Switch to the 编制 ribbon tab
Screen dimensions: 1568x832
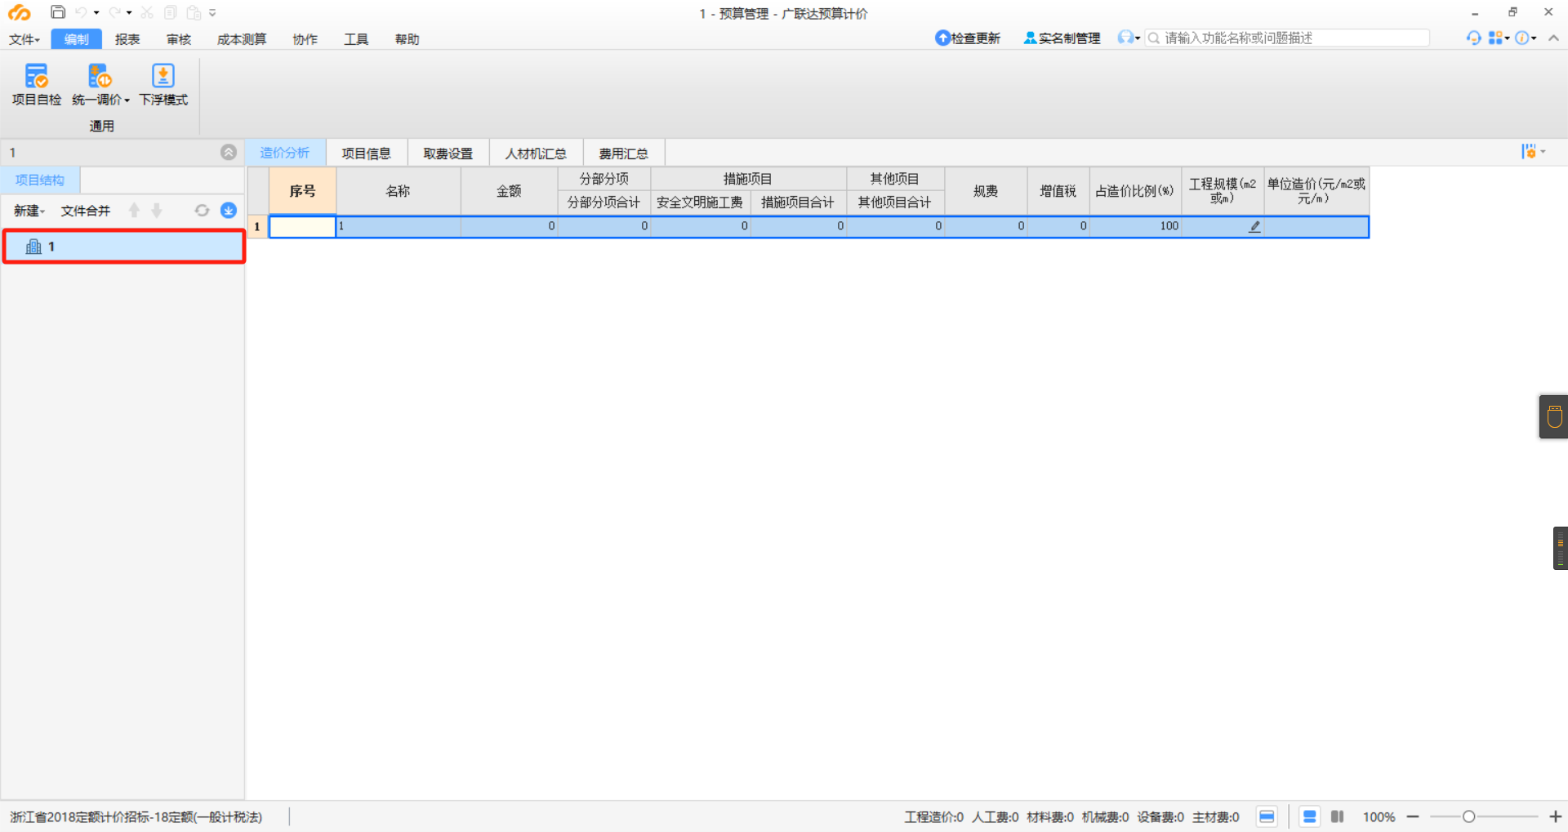(x=76, y=39)
